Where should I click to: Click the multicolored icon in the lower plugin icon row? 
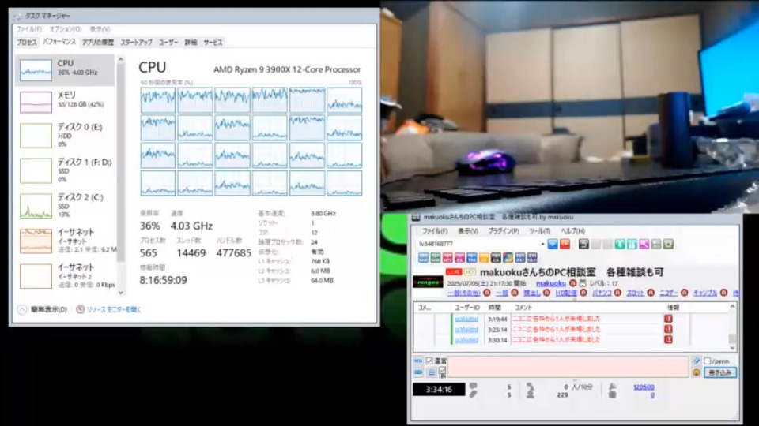pyautogui.click(x=508, y=258)
